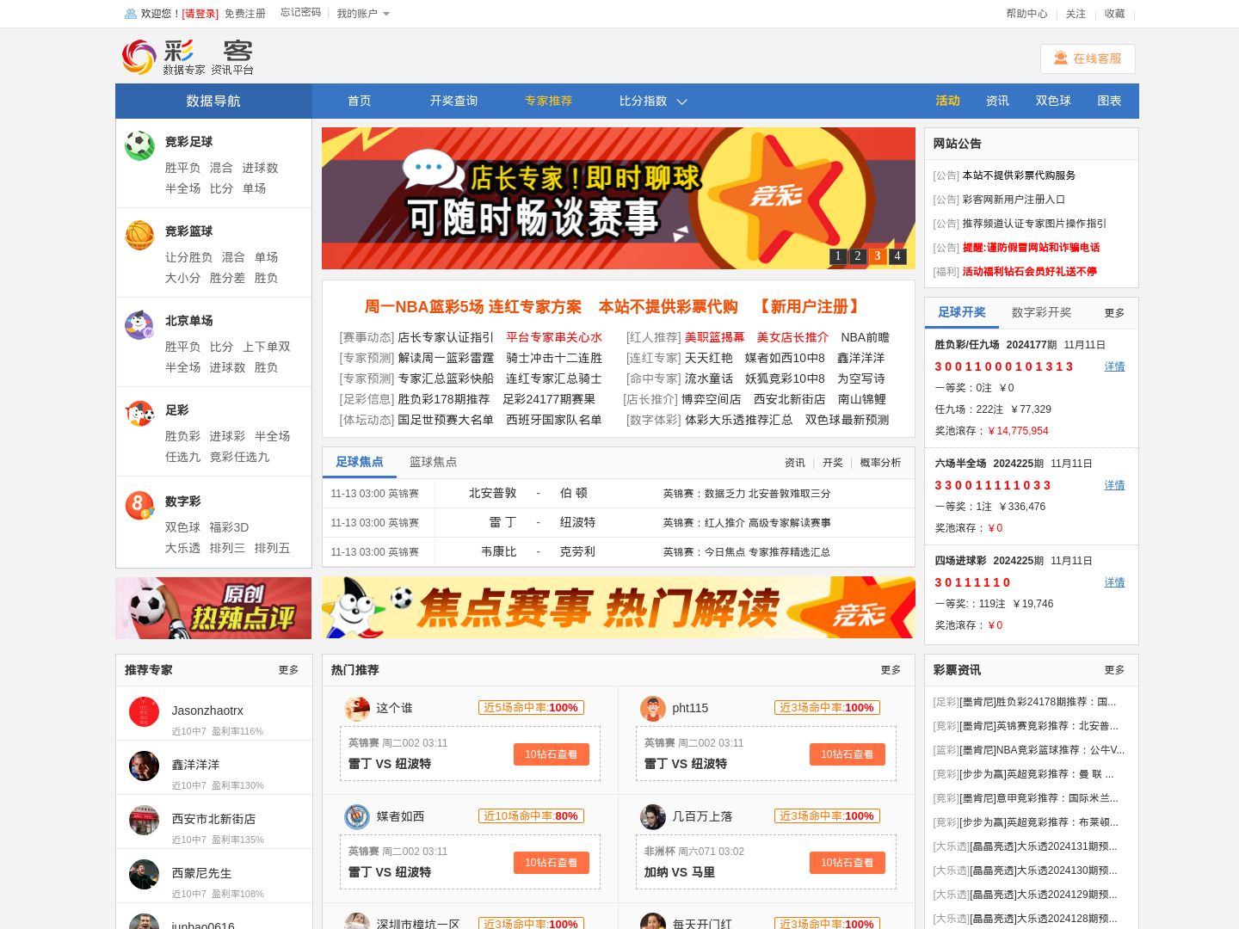
Task: Open 美女店长推介 red link
Action: pos(792,337)
